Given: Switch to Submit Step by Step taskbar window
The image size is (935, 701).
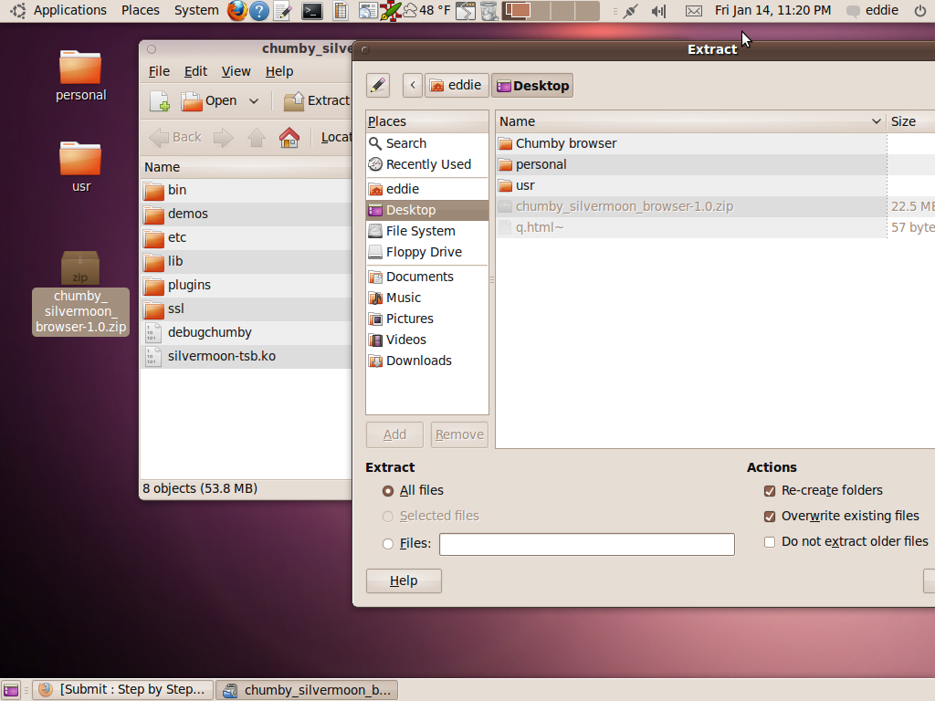Looking at the screenshot, I should pos(123,690).
